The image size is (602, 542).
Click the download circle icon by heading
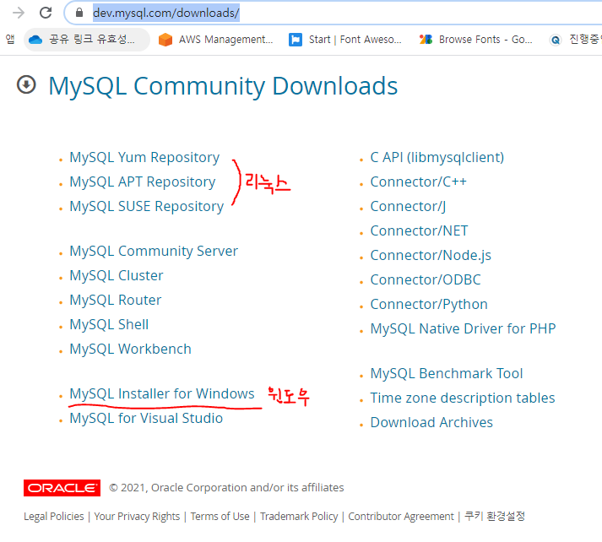[26, 84]
